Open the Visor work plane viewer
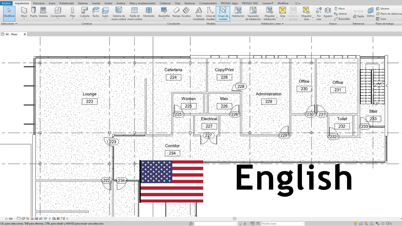 381,19
